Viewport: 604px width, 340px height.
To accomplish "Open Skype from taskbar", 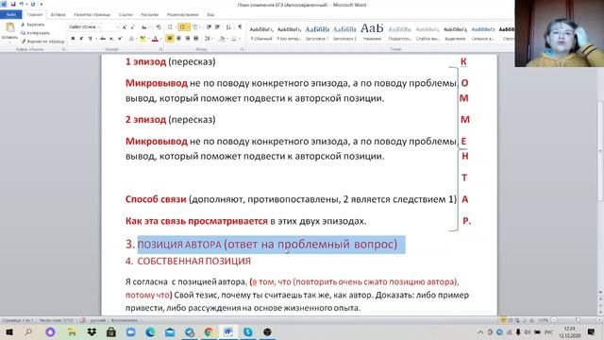I will point(247,331).
